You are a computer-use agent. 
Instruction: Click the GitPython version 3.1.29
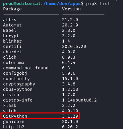(70, 116)
